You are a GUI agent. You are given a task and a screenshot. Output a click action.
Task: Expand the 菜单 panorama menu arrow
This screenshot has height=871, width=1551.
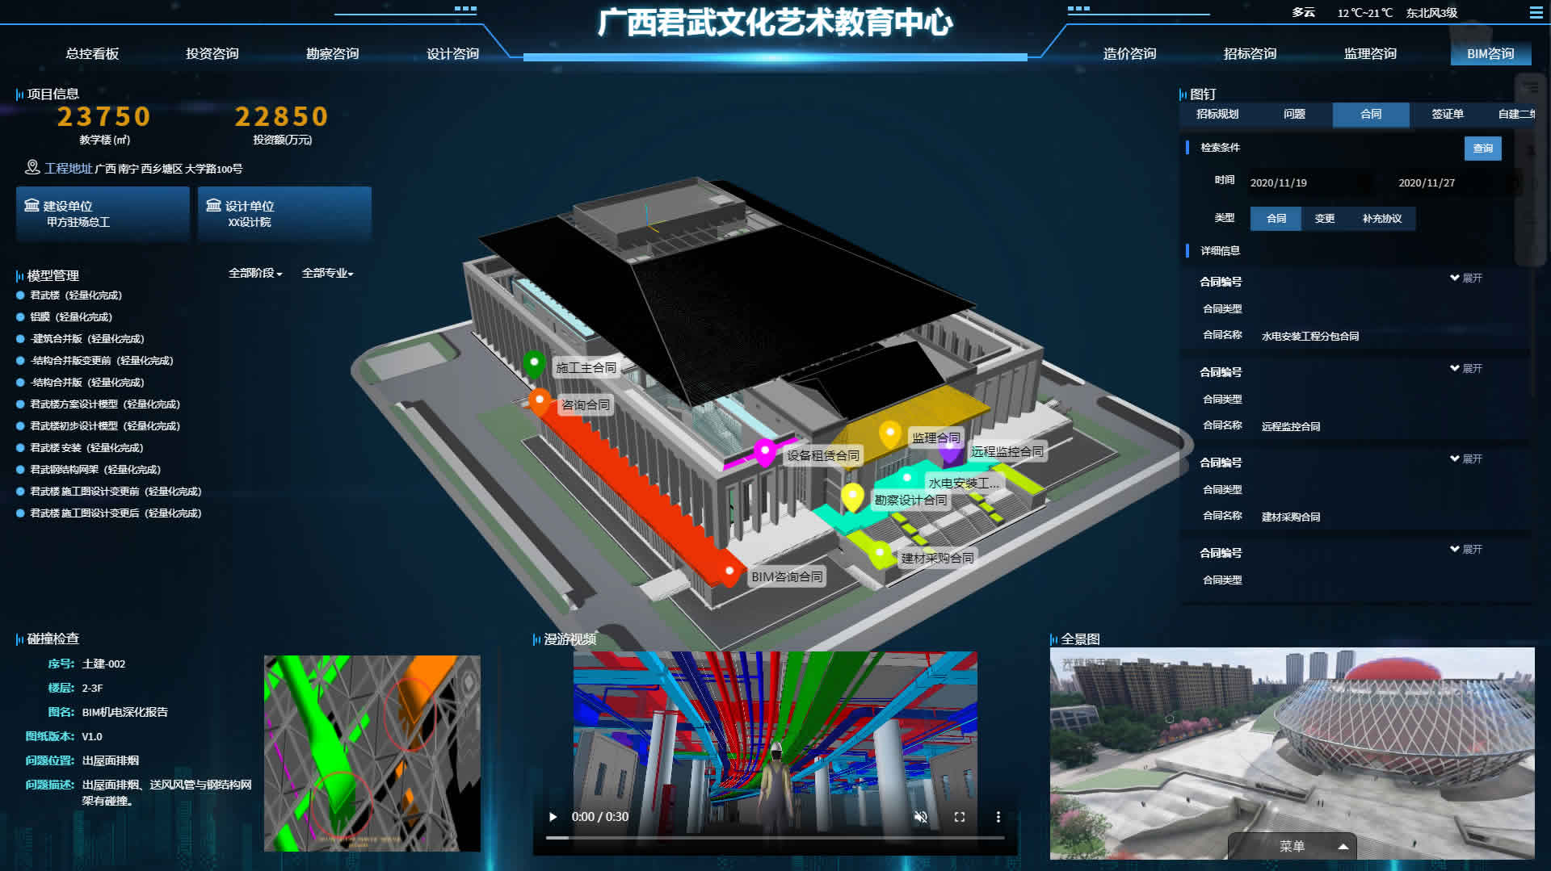(1343, 847)
